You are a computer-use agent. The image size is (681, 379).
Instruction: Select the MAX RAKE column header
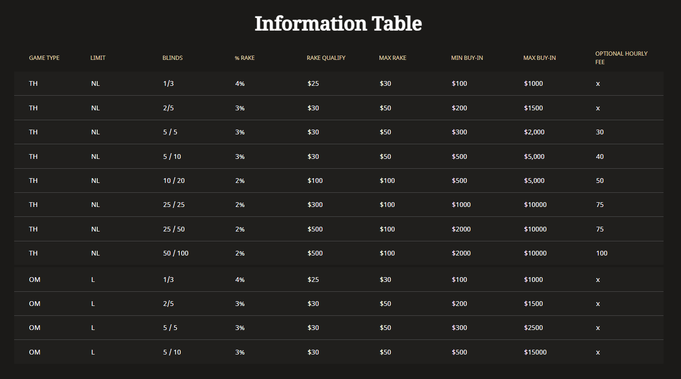coord(392,58)
